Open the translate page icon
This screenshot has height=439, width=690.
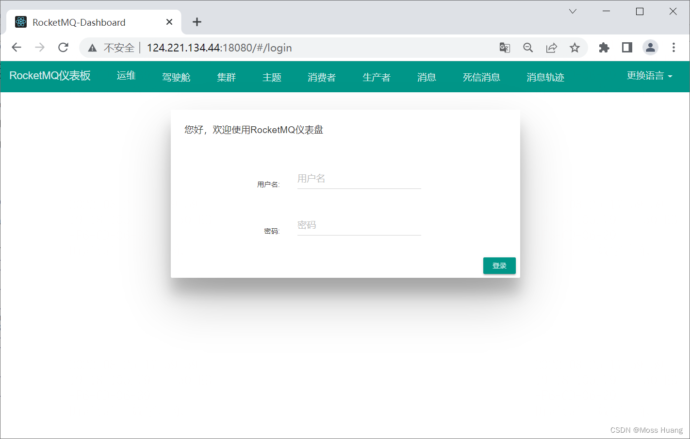click(505, 48)
